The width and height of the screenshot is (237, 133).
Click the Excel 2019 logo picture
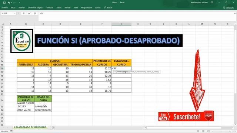click(x=22, y=41)
